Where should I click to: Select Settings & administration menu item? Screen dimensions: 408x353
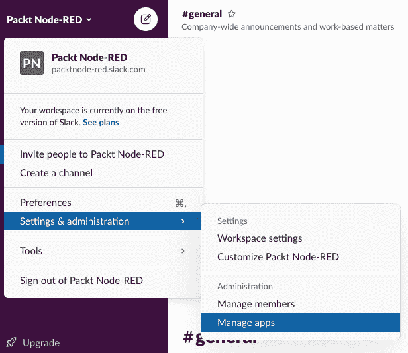103,221
